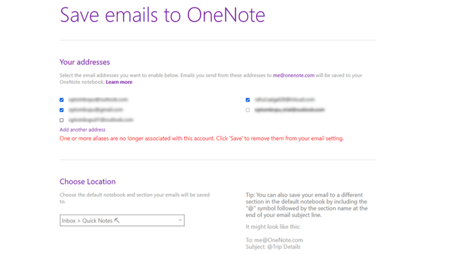Click the Your addresses heading

point(85,62)
